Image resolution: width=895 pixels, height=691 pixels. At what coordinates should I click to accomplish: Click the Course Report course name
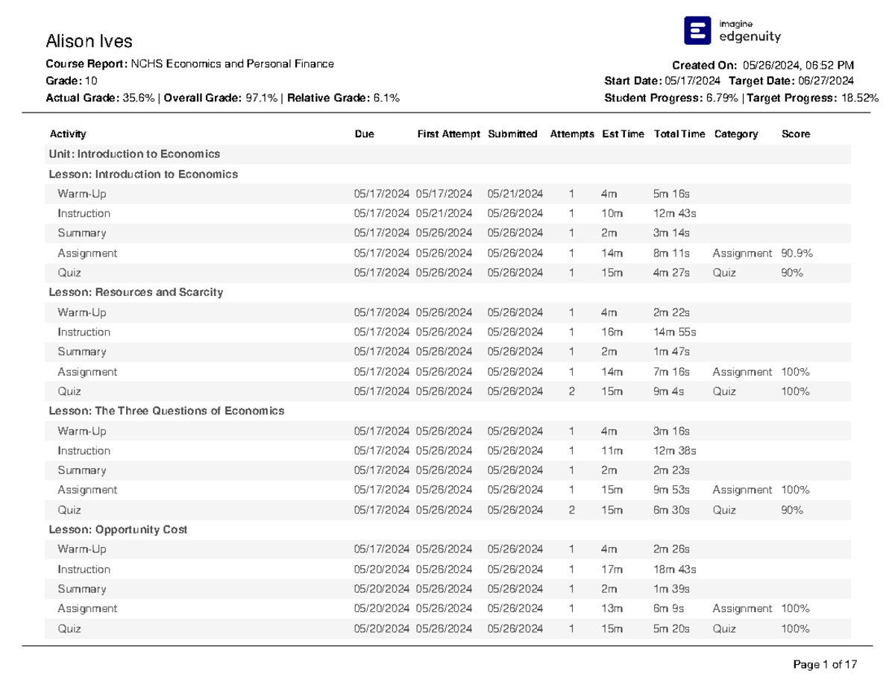point(232,64)
